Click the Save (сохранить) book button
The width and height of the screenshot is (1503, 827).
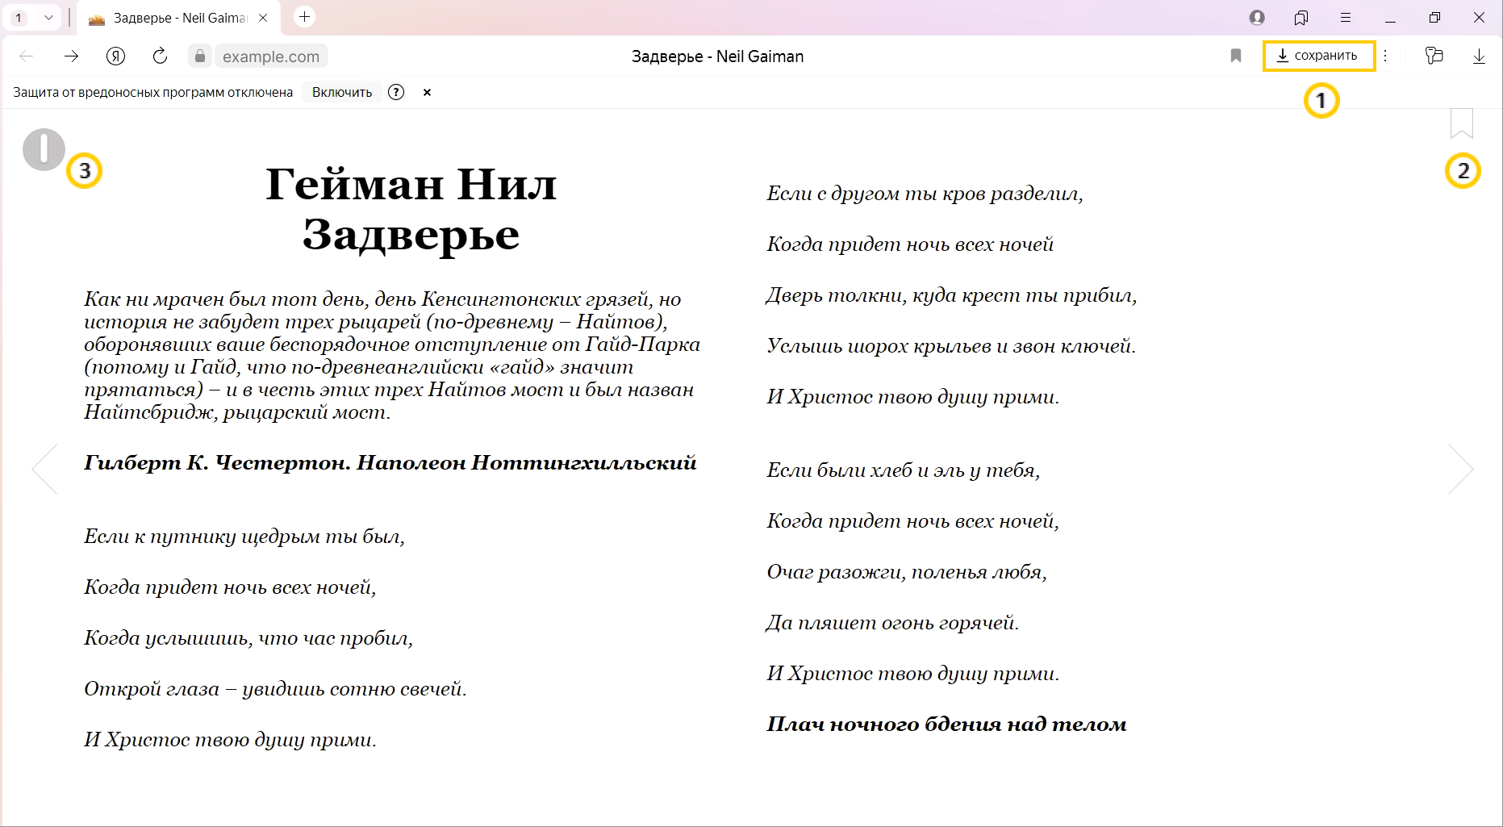tap(1317, 56)
